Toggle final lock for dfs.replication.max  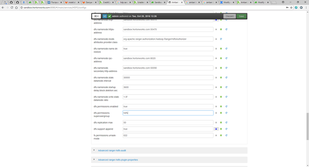pyautogui.click(x=216, y=123)
